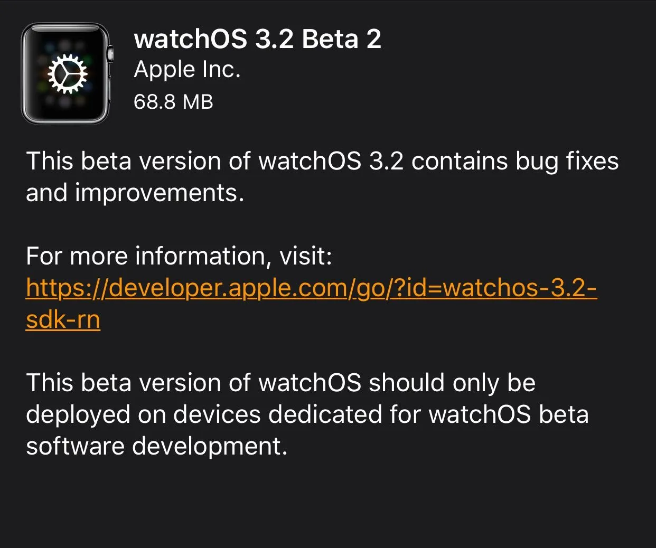Viewport: 656px width, 548px height.
Task: Select "This beta version of watchOS should only be"
Action: [280, 383]
